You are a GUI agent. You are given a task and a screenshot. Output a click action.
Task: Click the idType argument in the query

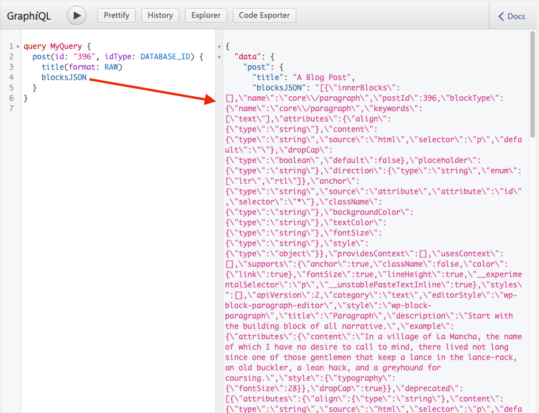tap(118, 56)
